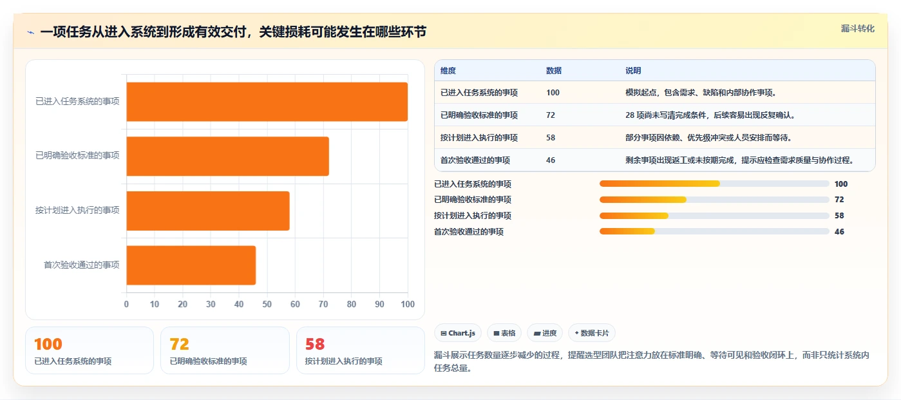Click the value 100 in the table
901x400 pixels.
tap(553, 93)
